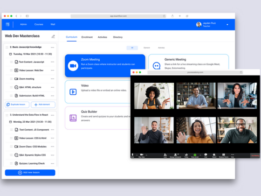
Task: Open options menu for Understand the Data Flow lesson
Action: 52,115
